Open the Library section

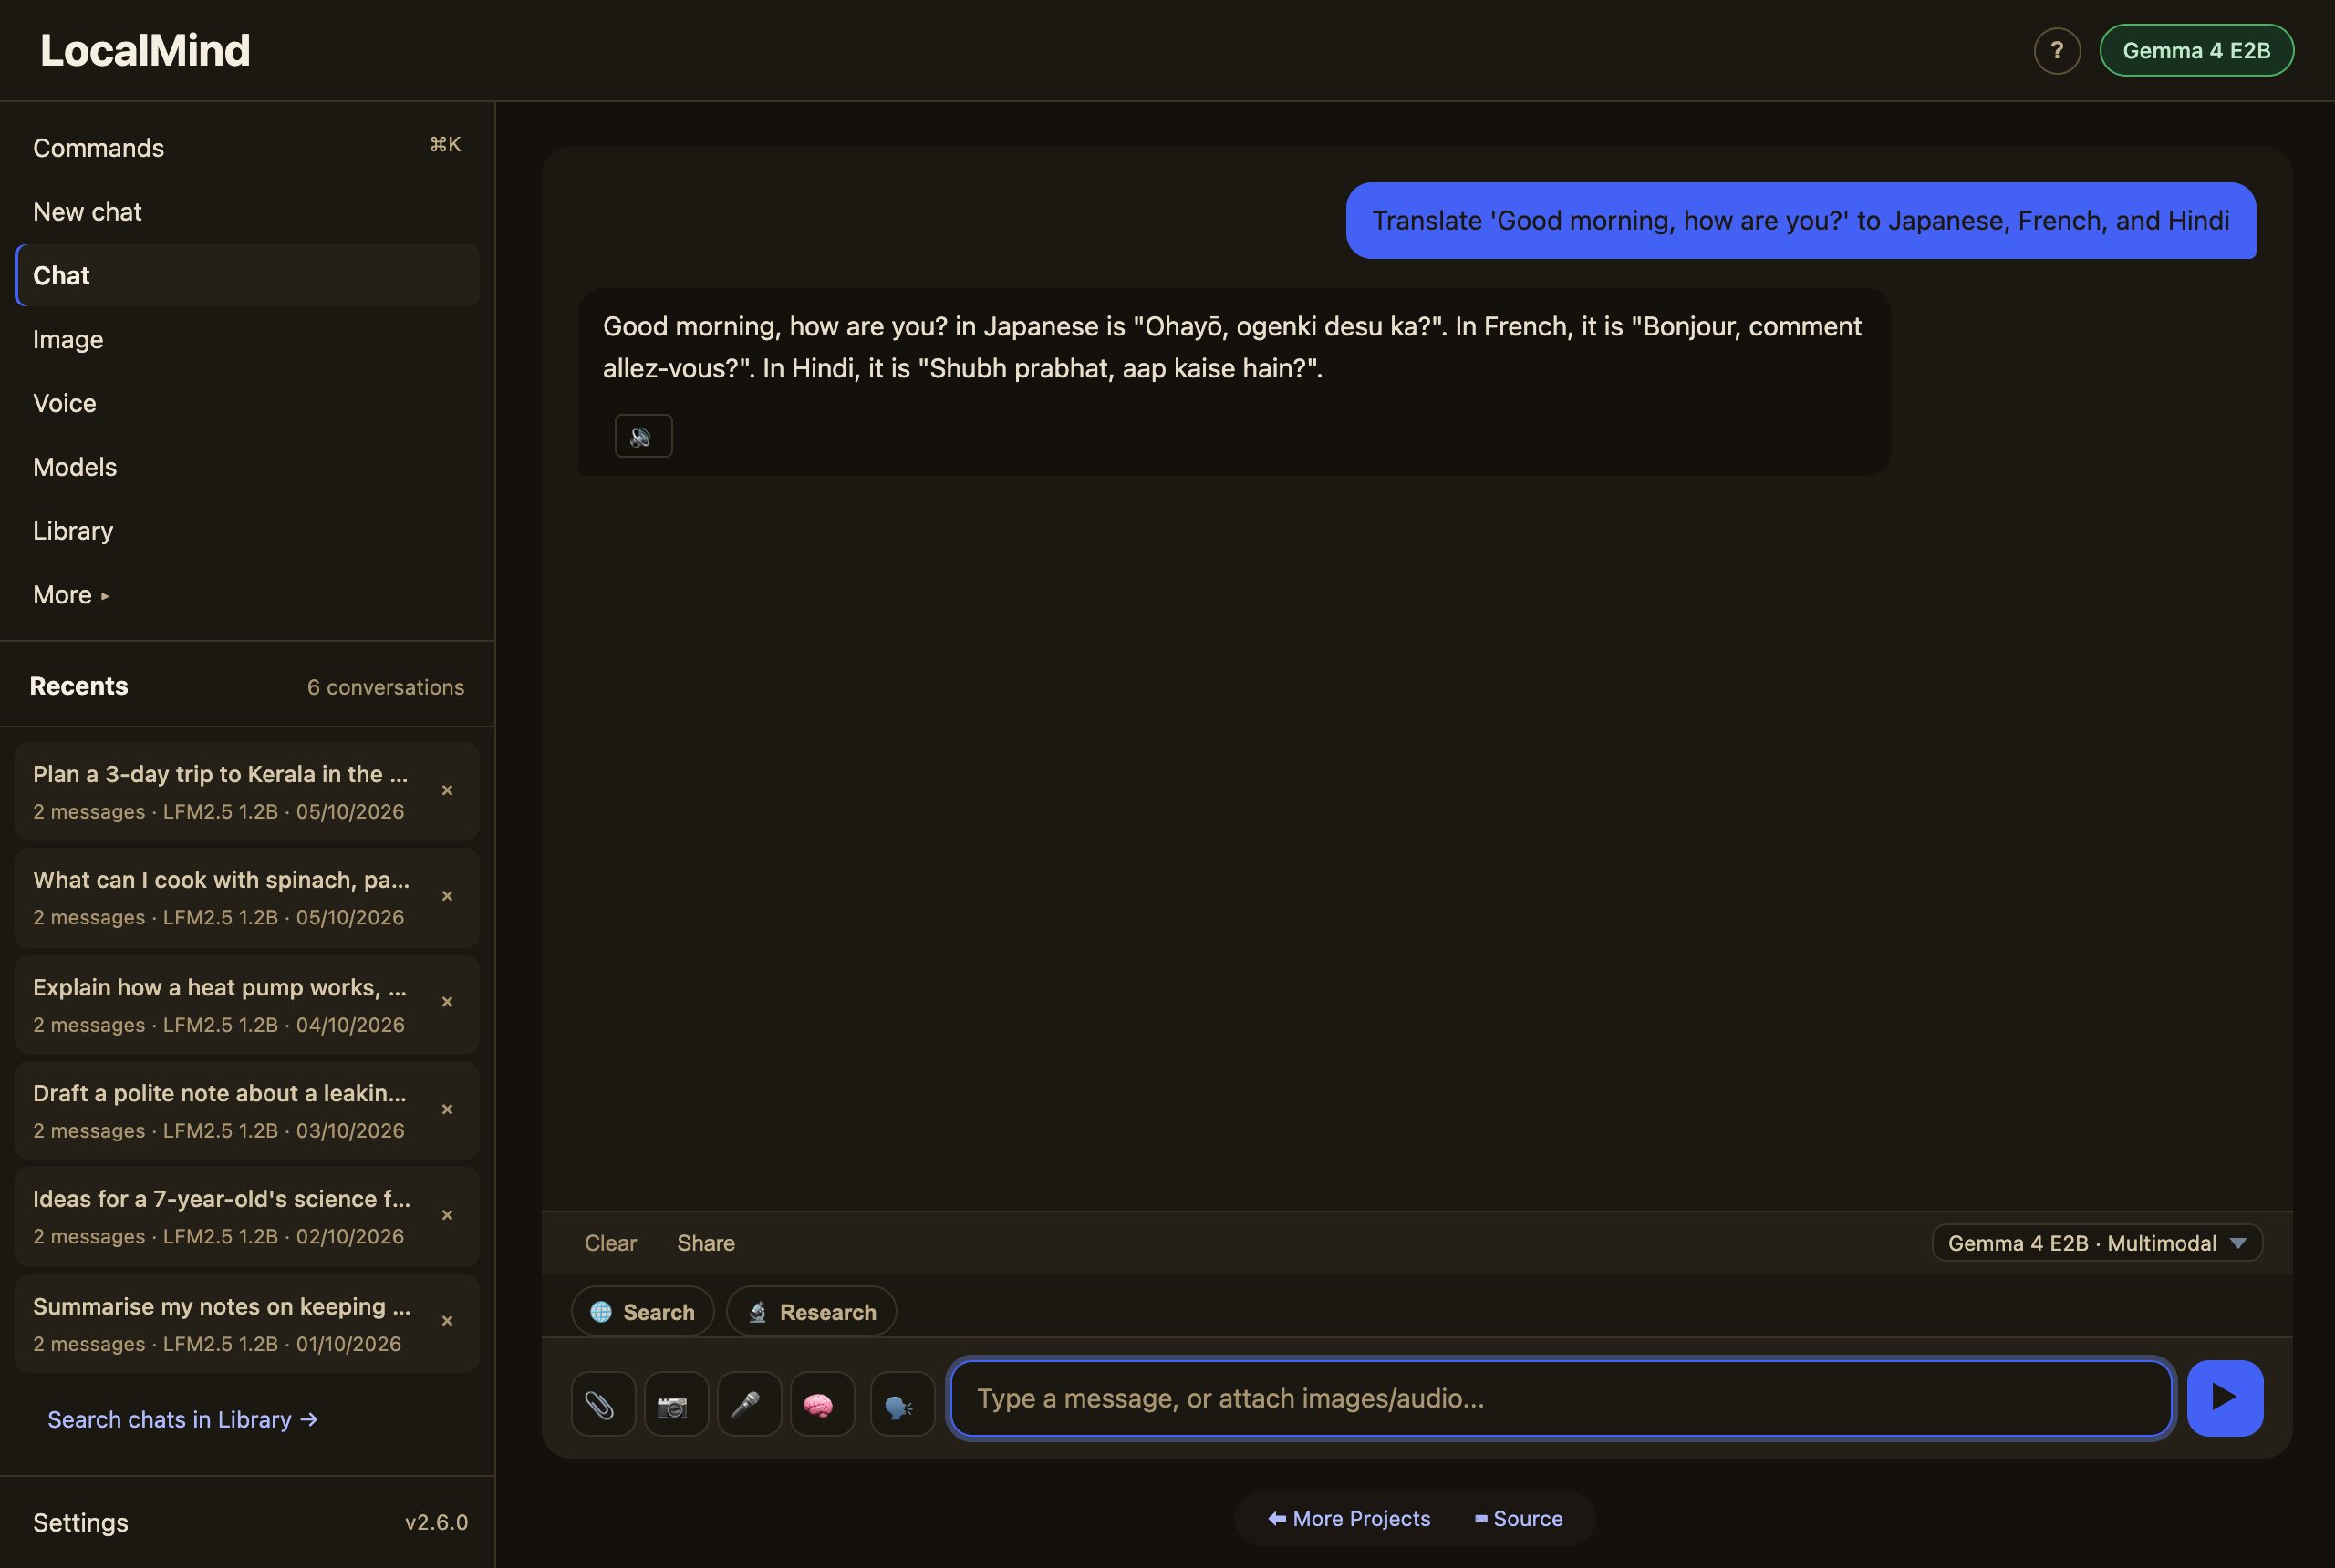pyautogui.click(x=247, y=531)
